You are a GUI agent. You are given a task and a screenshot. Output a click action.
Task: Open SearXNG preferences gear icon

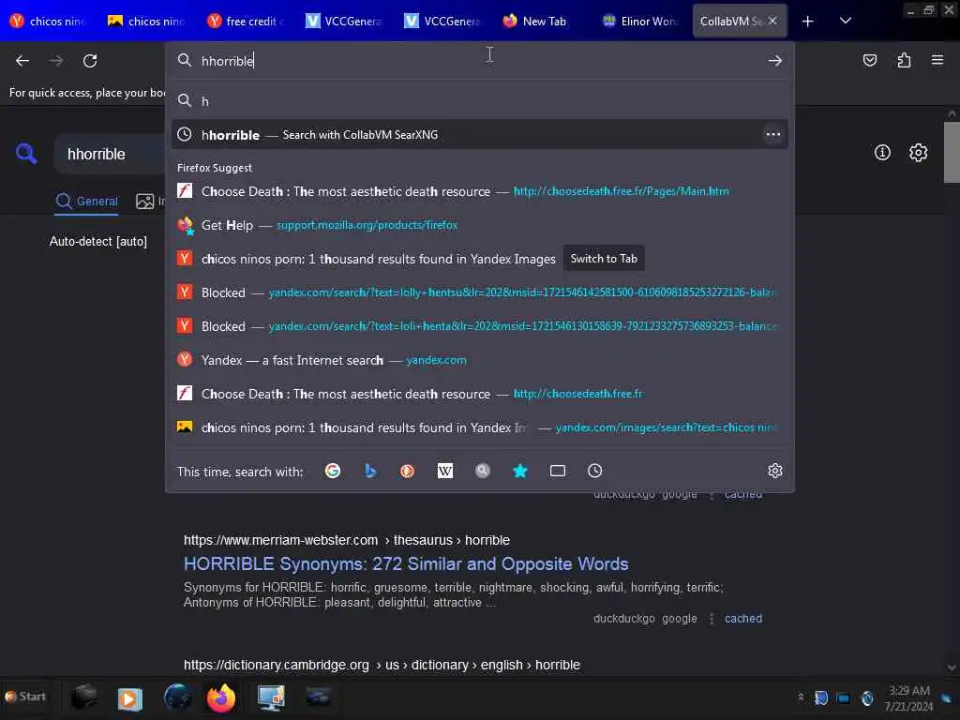pyautogui.click(x=918, y=153)
